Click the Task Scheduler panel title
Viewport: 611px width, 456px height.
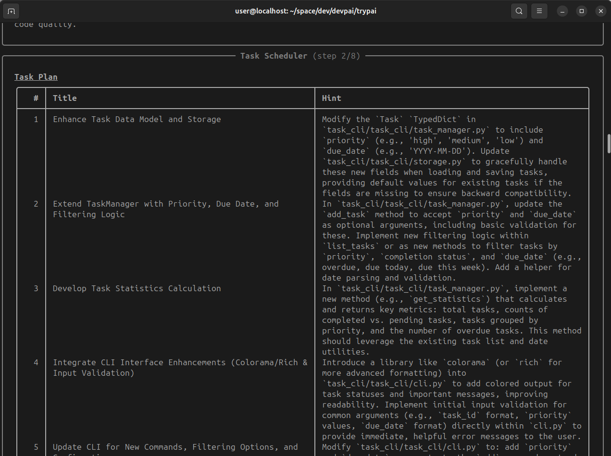coord(274,56)
